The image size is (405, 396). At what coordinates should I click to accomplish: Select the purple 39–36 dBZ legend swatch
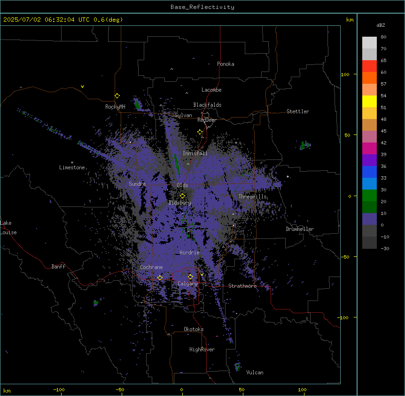[x=369, y=160]
